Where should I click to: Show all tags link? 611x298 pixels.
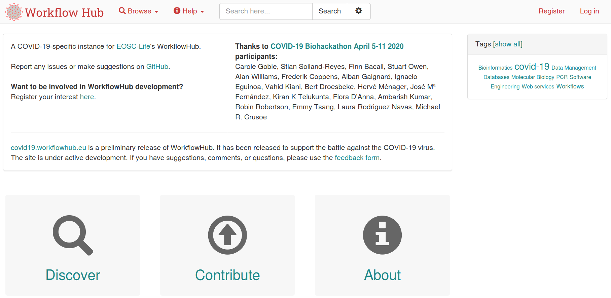[x=507, y=44]
